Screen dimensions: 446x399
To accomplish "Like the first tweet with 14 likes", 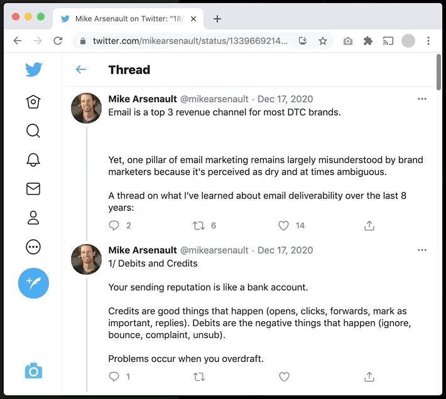I will (283, 225).
